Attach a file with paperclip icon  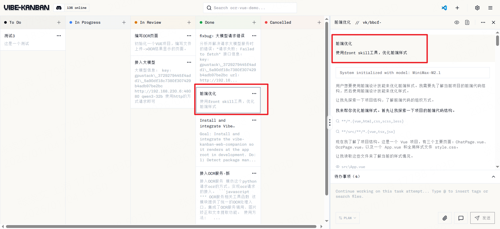[x=445, y=218]
